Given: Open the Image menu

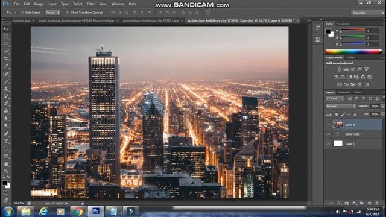Looking at the screenshot, I should pos(39,4).
